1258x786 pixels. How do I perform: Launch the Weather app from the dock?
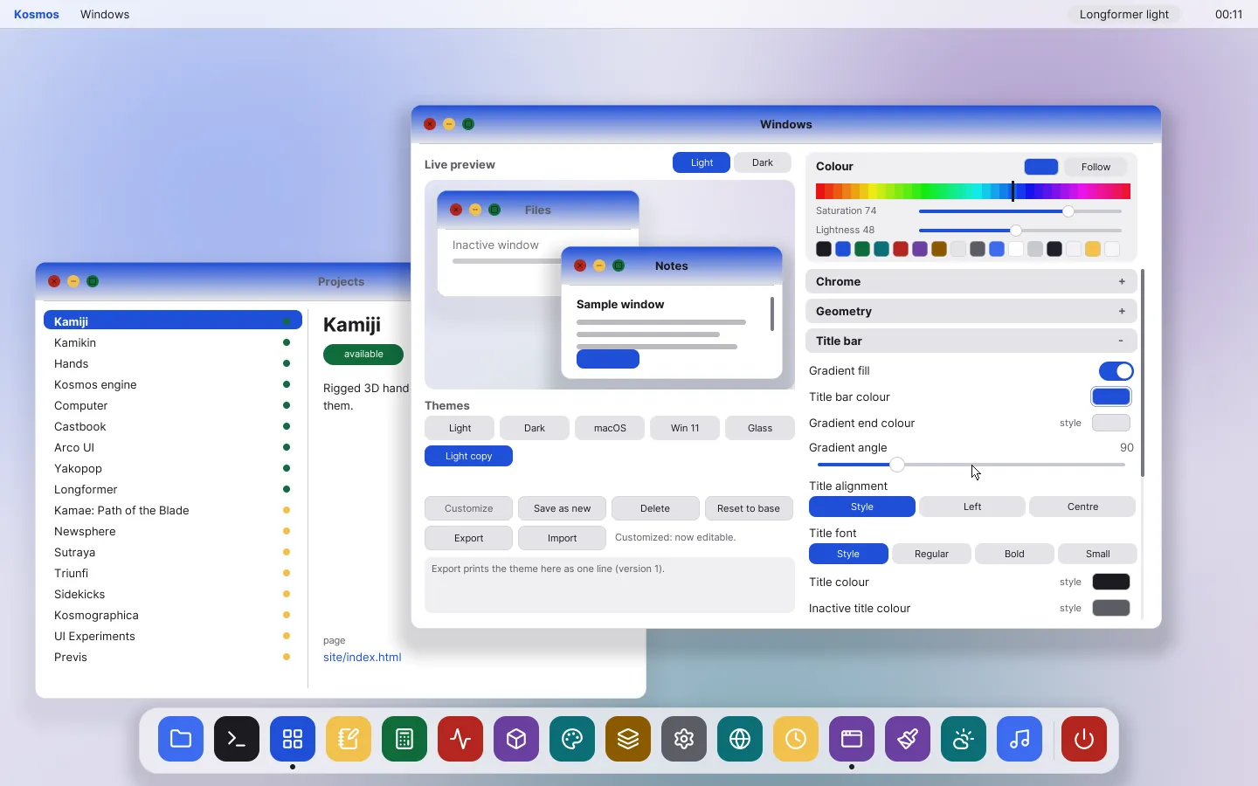(964, 739)
